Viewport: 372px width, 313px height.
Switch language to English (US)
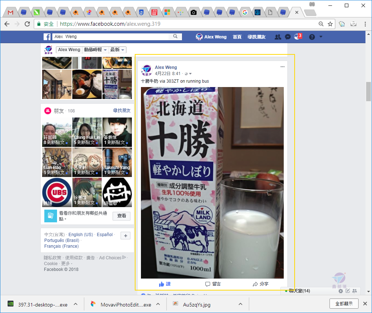tap(81, 235)
